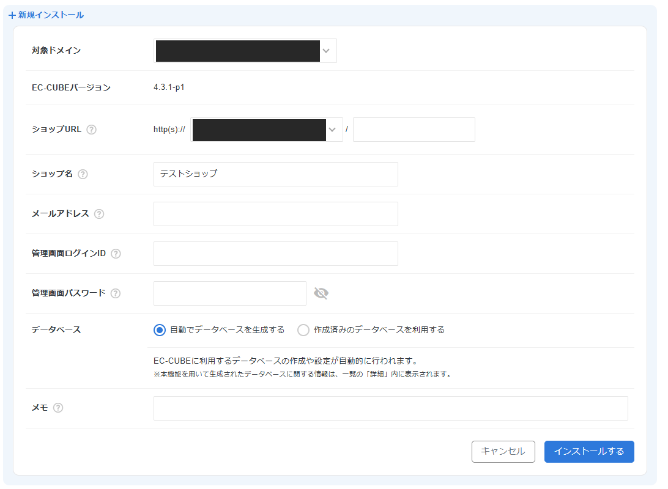Click the EC-CUBEバージョン label
Viewport: 668px width, 489px height.
click(x=71, y=87)
